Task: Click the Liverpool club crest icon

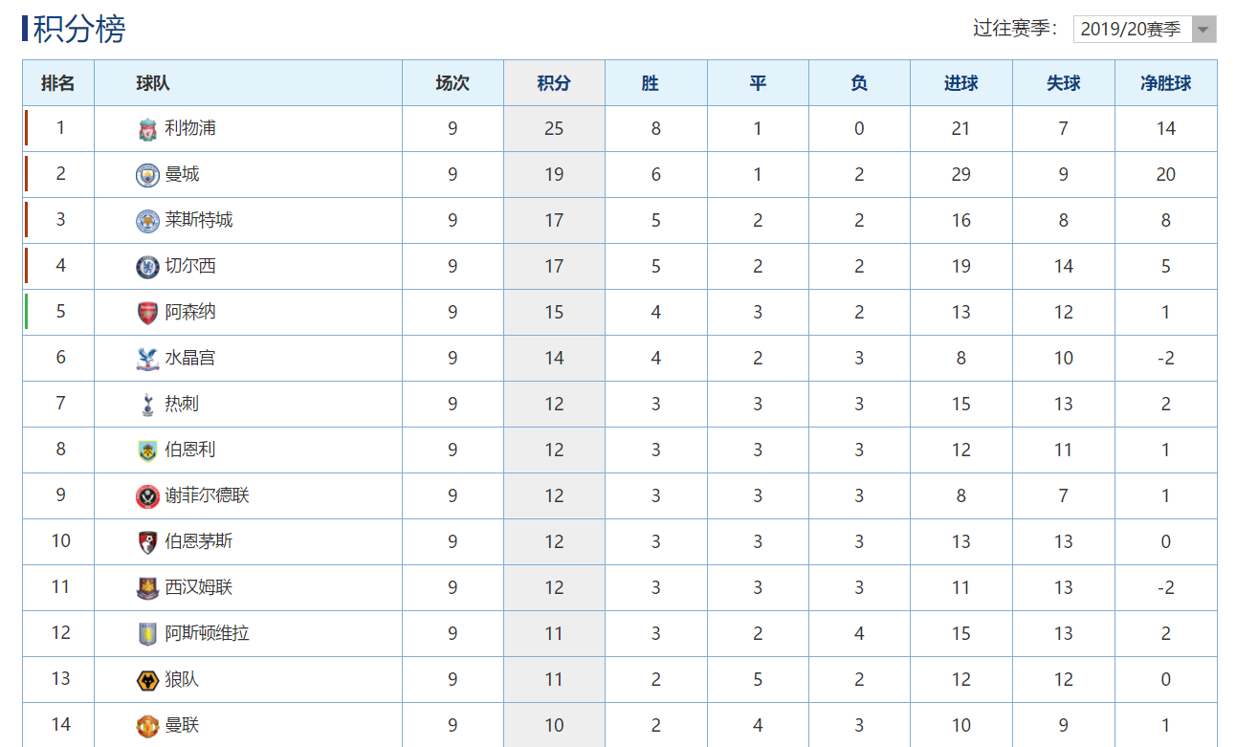Action: coord(147,129)
